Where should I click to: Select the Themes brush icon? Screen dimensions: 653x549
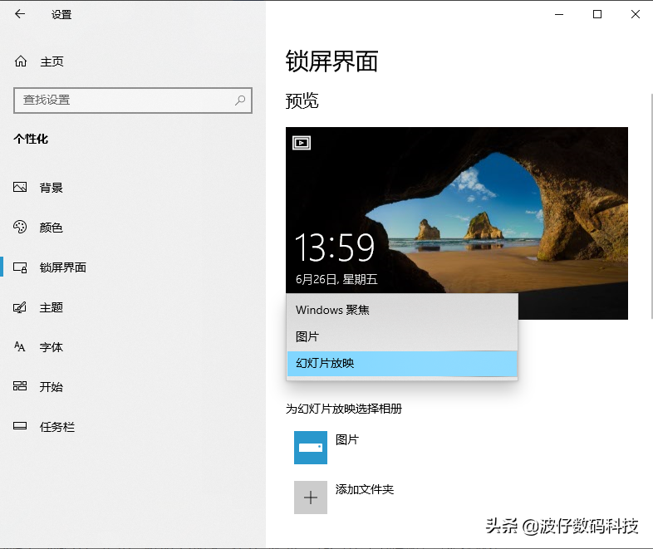20,307
